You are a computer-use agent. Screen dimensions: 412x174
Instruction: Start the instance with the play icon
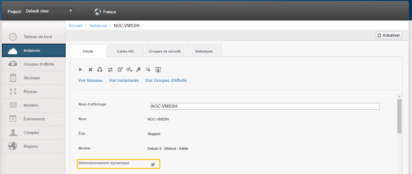(81, 69)
